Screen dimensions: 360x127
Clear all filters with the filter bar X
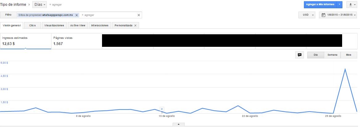coord(139,15)
